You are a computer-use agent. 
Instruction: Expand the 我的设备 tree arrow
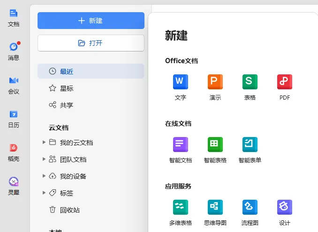(44, 176)
